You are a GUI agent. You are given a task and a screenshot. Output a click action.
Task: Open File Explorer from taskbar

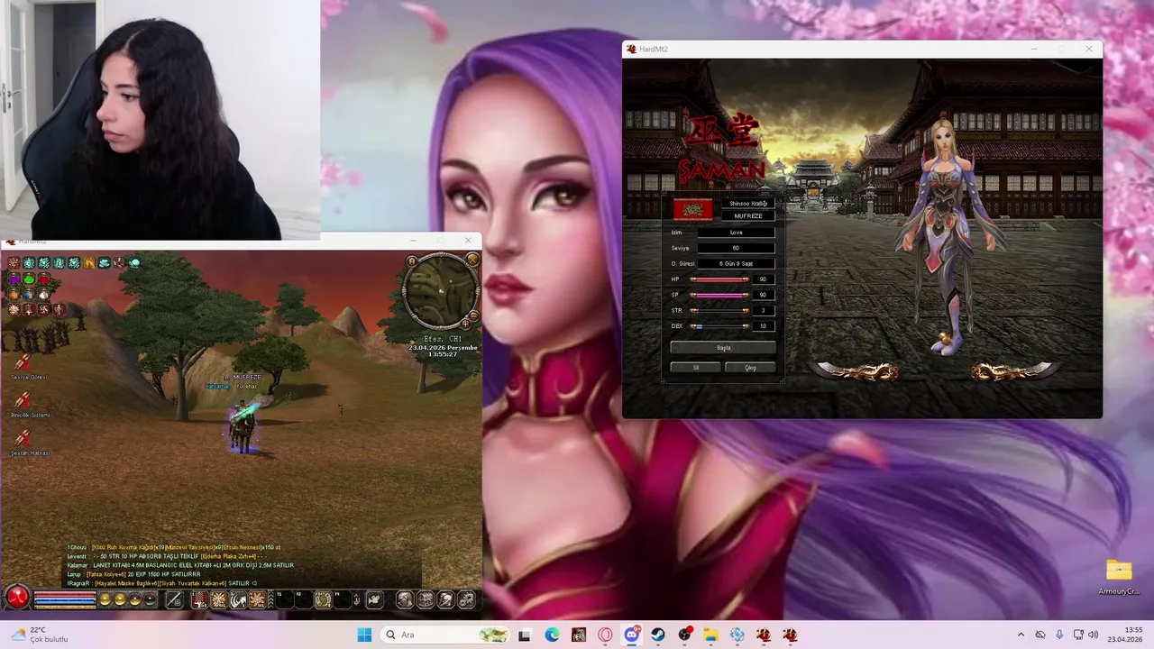710,635
